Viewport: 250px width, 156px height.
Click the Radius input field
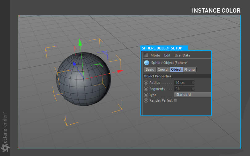tap(183, 83)
